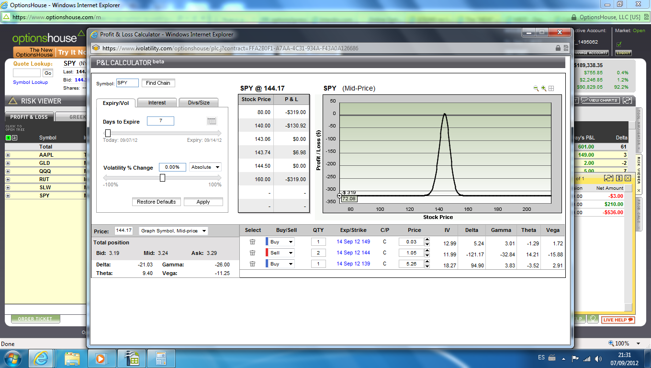Delete the 14 Sep 12 149 call leg

pyautogui.click(x=252, y=242)
